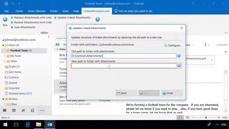Switch to Calendar view icon

[x=14, y=110]
